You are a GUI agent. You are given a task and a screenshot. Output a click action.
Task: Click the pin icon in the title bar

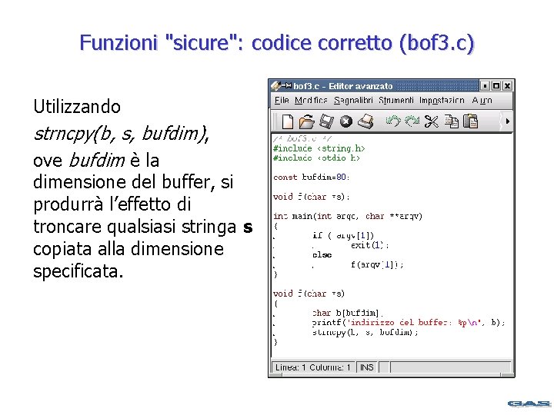click(287, 85)
